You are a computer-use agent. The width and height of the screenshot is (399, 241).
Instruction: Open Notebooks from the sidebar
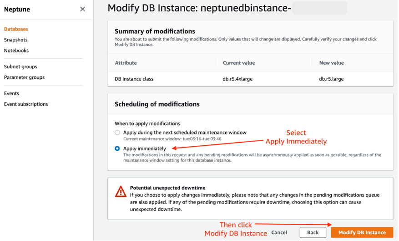(x=16, y=51)
